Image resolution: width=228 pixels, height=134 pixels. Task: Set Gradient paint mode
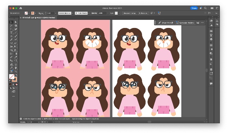click(13, 84)
